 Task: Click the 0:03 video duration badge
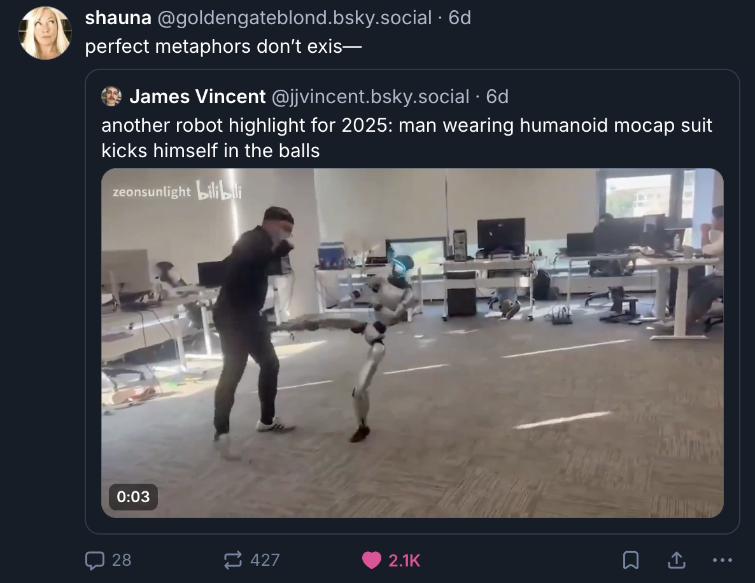point(133,496)
